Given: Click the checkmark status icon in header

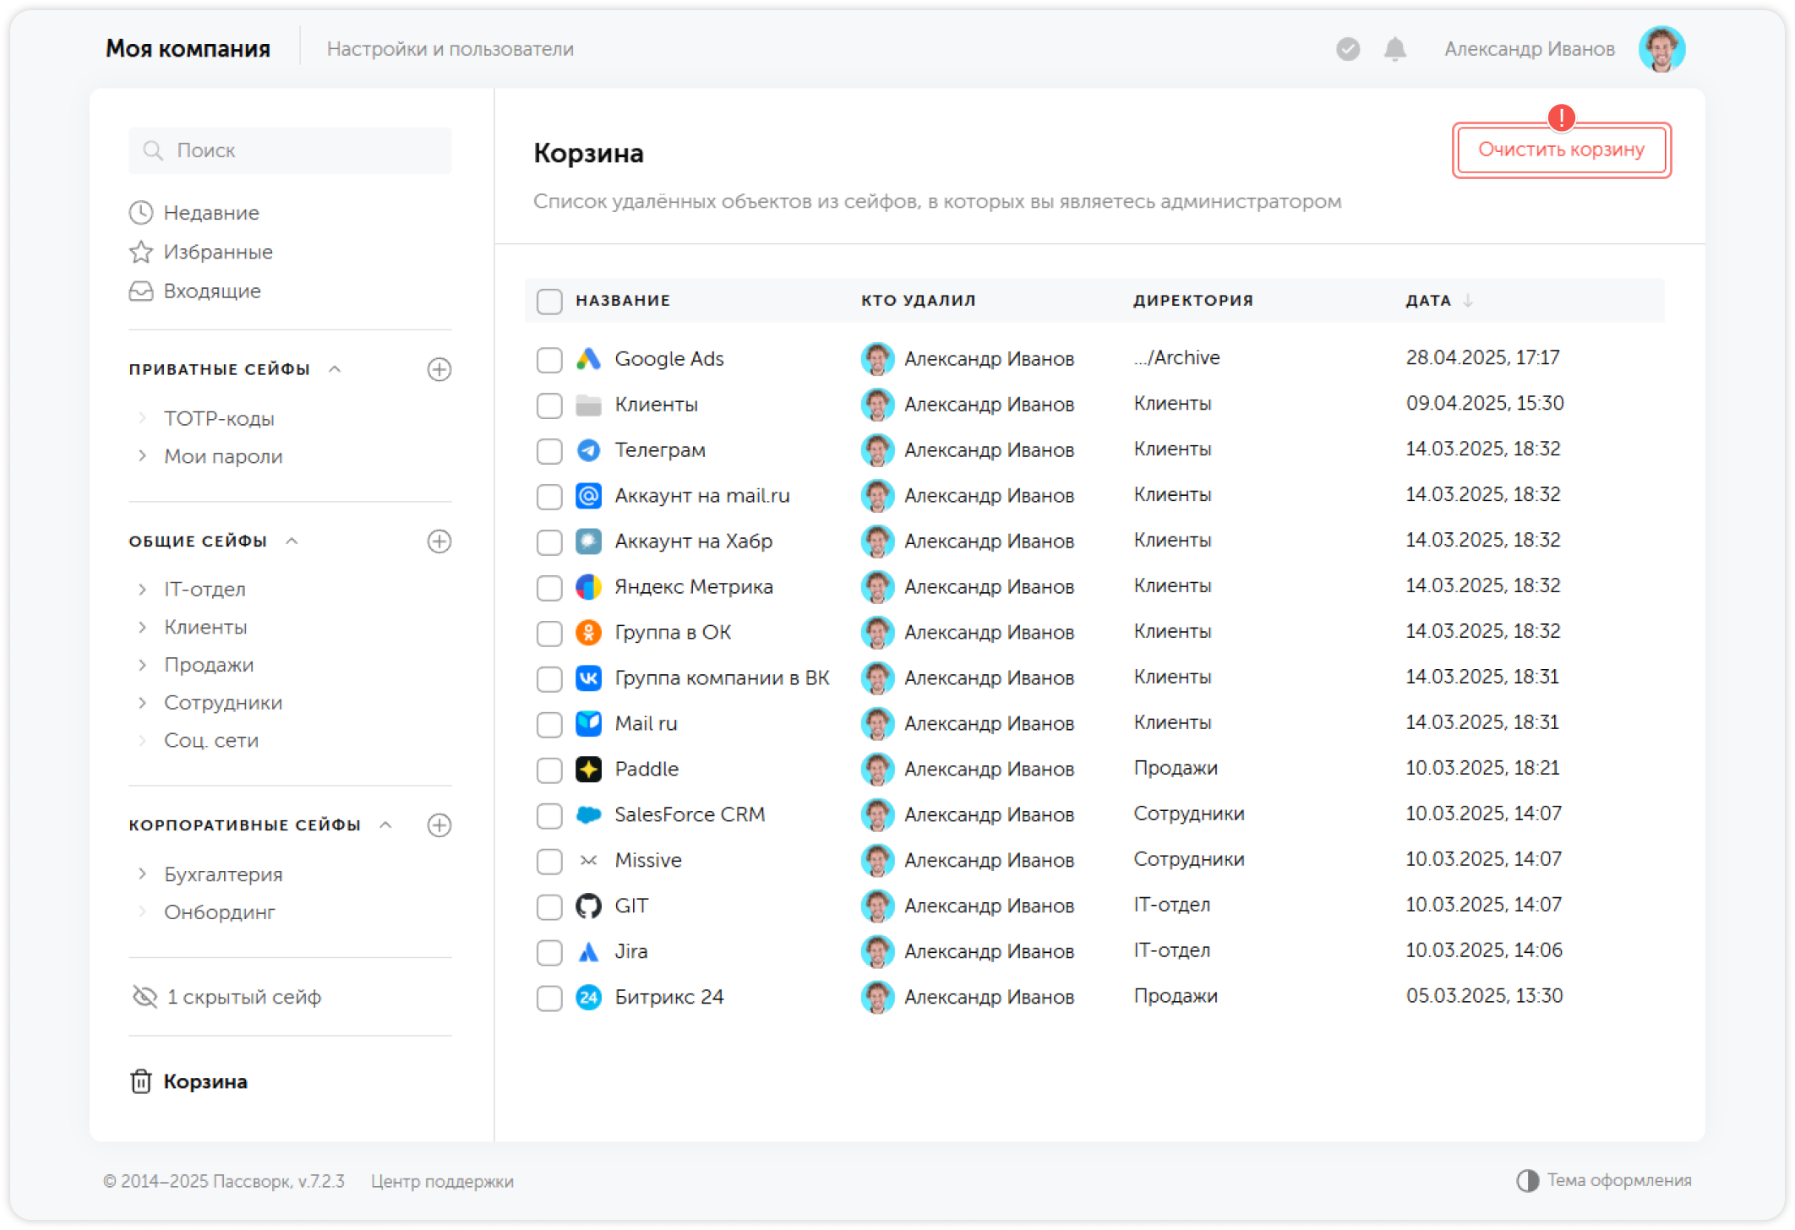Looking at the screenshot, I should (x=1348, y=49).
